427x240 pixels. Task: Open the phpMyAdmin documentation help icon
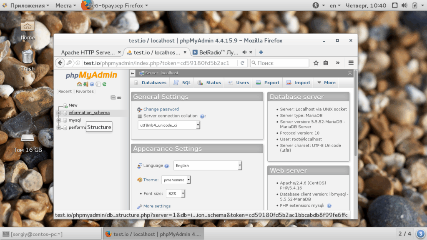pyautogui.click(x=92, y=84)
